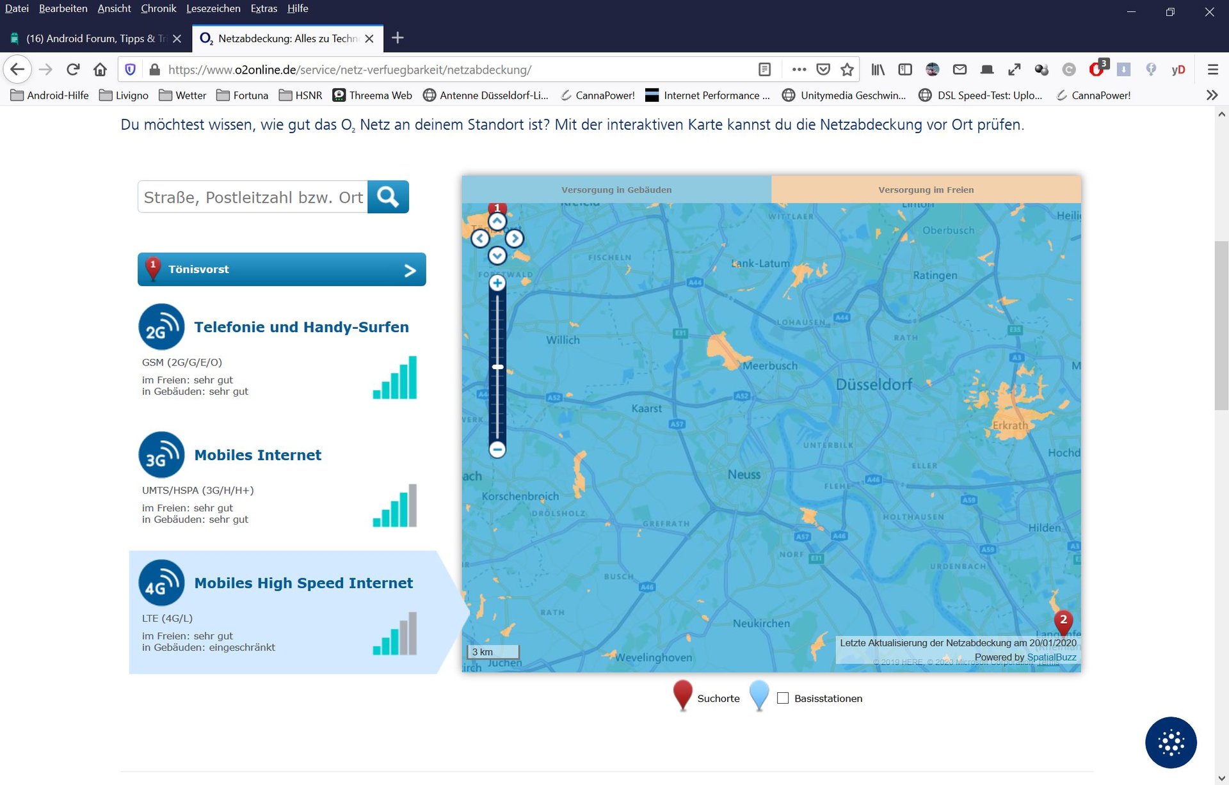1229x785 pixels.
Task: Zoom out the map with minus button
Action: pyautogui.click(x=497, y=449)
